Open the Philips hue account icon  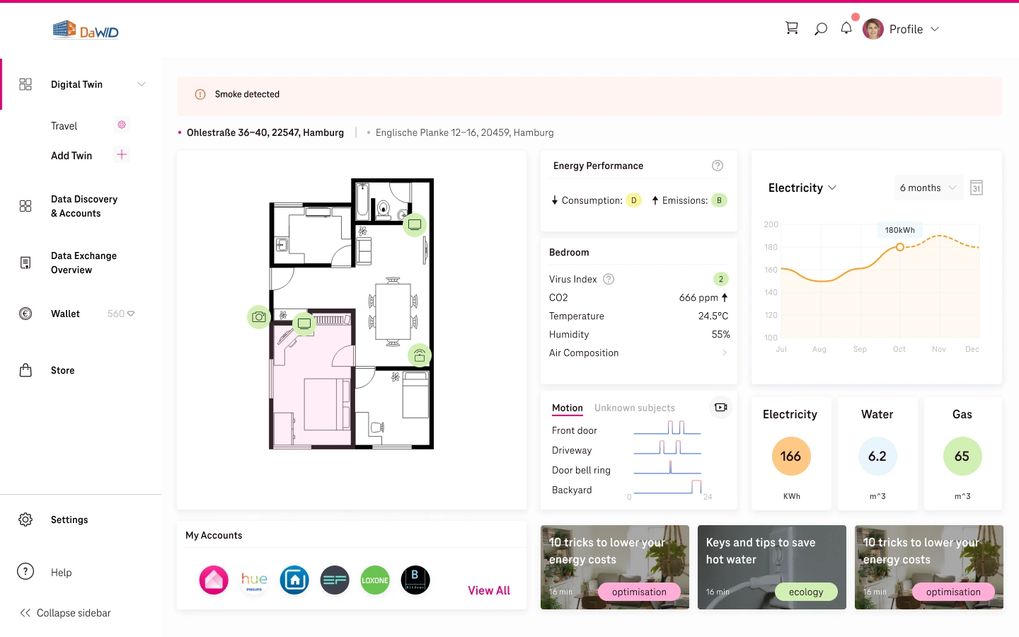coord(254,580)
